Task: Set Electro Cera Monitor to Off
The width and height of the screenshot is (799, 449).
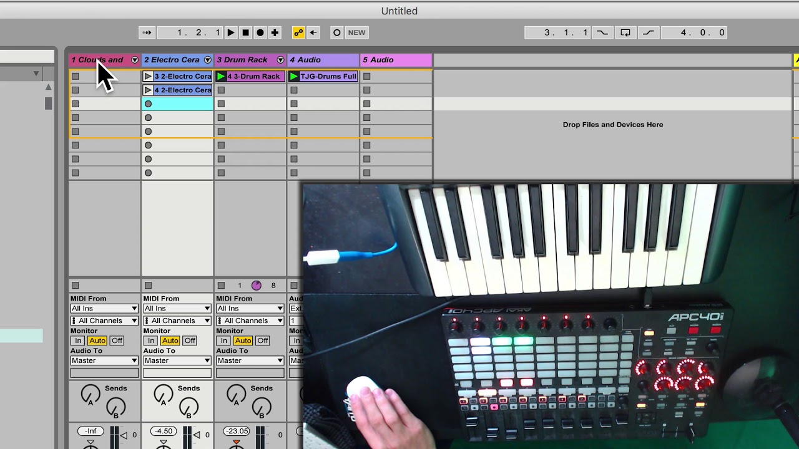Action: [190, 340]
